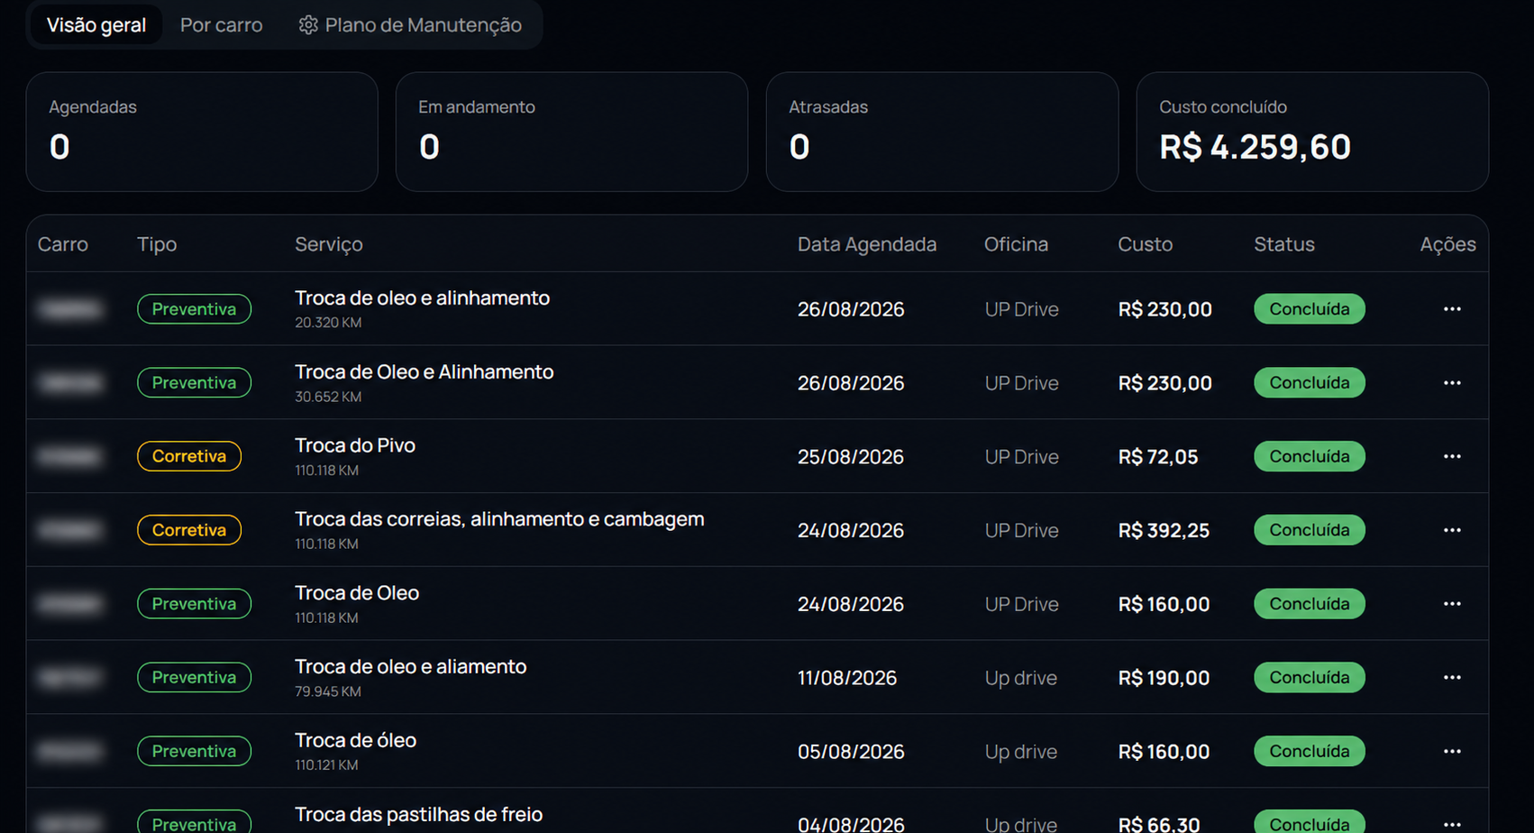
Task: Click the Serviço column header
Action: pos(329,244)
